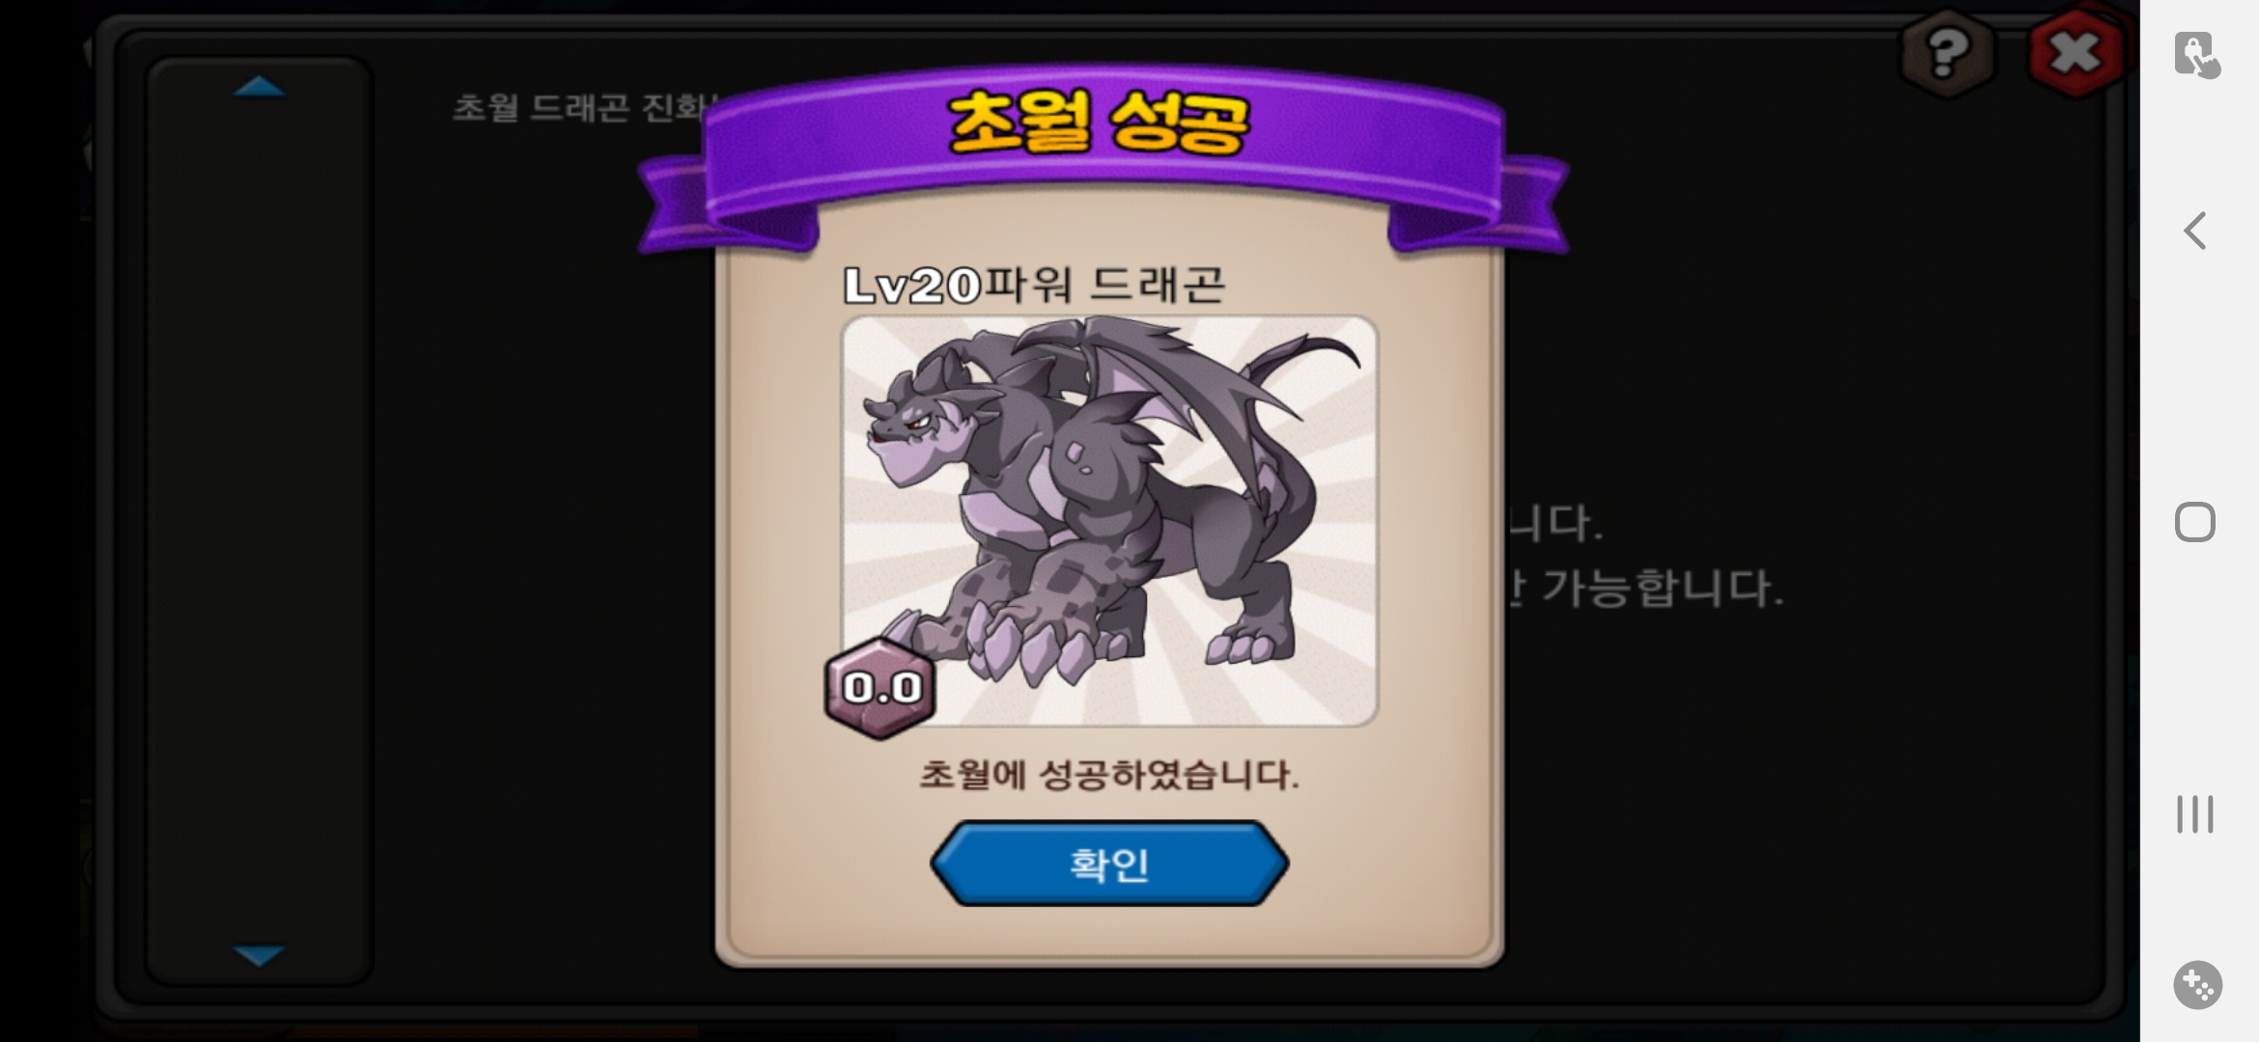Click the dimmed 가능합니다 text line
Viewport: 2259px width, 1042px height.
click(1646, 588)
